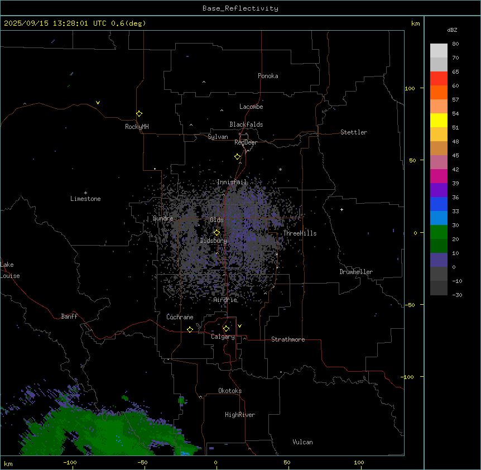Image resolution: width=481 pixels, height=470 pixels.
Task: Click the white asterisk marker east of Innisfail
Action: pyautogui.click(x=280, y=169)
